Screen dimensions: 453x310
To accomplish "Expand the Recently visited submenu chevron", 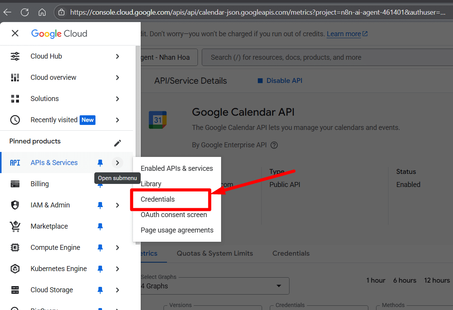I will point(117,120).
